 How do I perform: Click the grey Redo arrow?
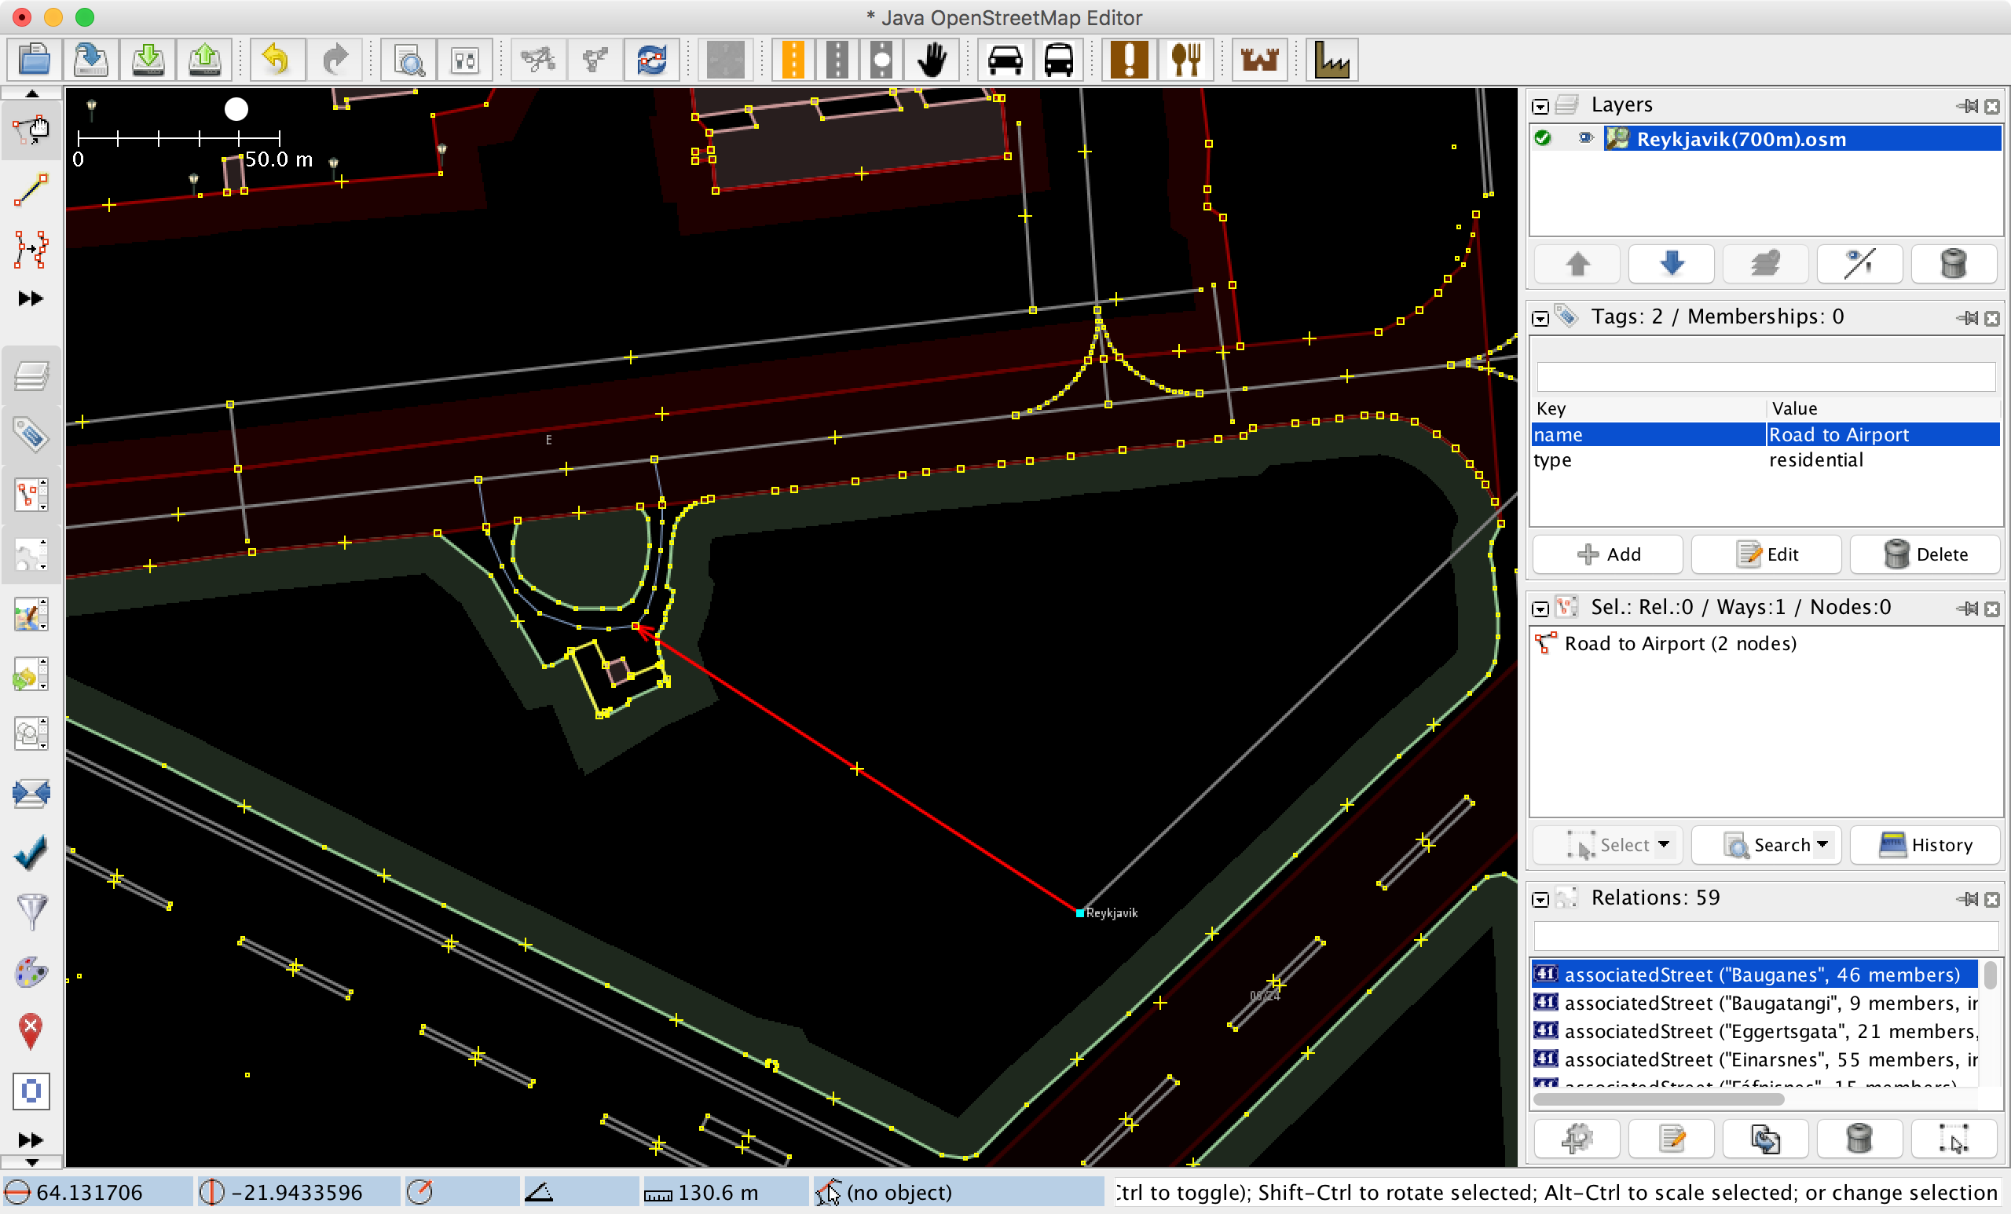tap(334, 60)
